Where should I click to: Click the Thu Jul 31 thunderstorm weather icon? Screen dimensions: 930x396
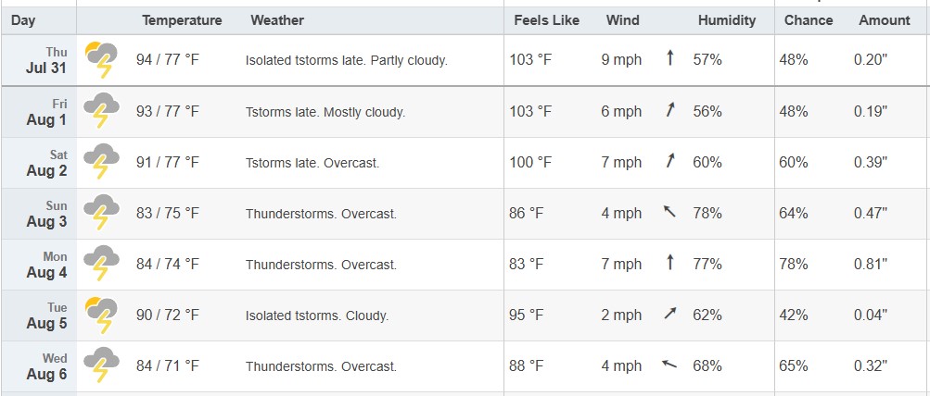[101, 60]
